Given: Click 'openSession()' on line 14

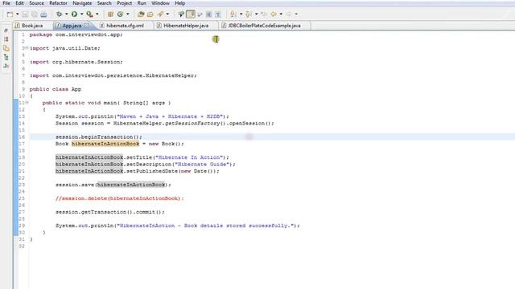Looking at the screenshot, I should point(251,123).
